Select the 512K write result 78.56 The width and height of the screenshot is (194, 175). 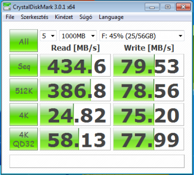[148, 90]
